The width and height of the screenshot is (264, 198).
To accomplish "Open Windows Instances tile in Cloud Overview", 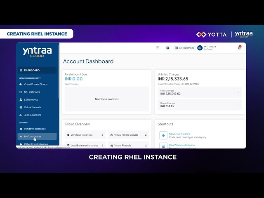I will [x=85, y=135].
